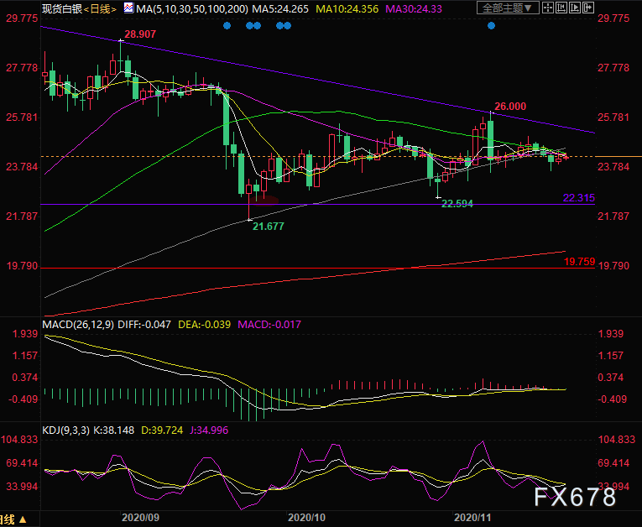642x527 pixels.
Task: Click the 23.784 left axis price
Action: pos(22,167)
